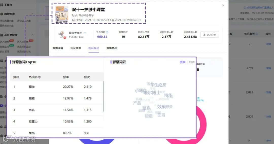Click the 反重力 hot word row
The image size is (274, 144).
point(56,122)
